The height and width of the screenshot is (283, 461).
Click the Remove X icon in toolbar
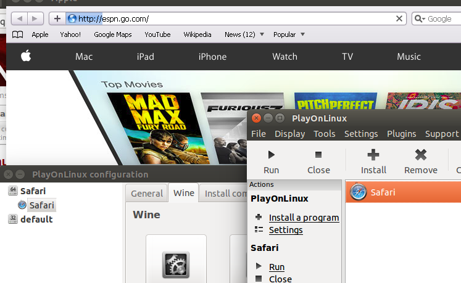point(421,155)
